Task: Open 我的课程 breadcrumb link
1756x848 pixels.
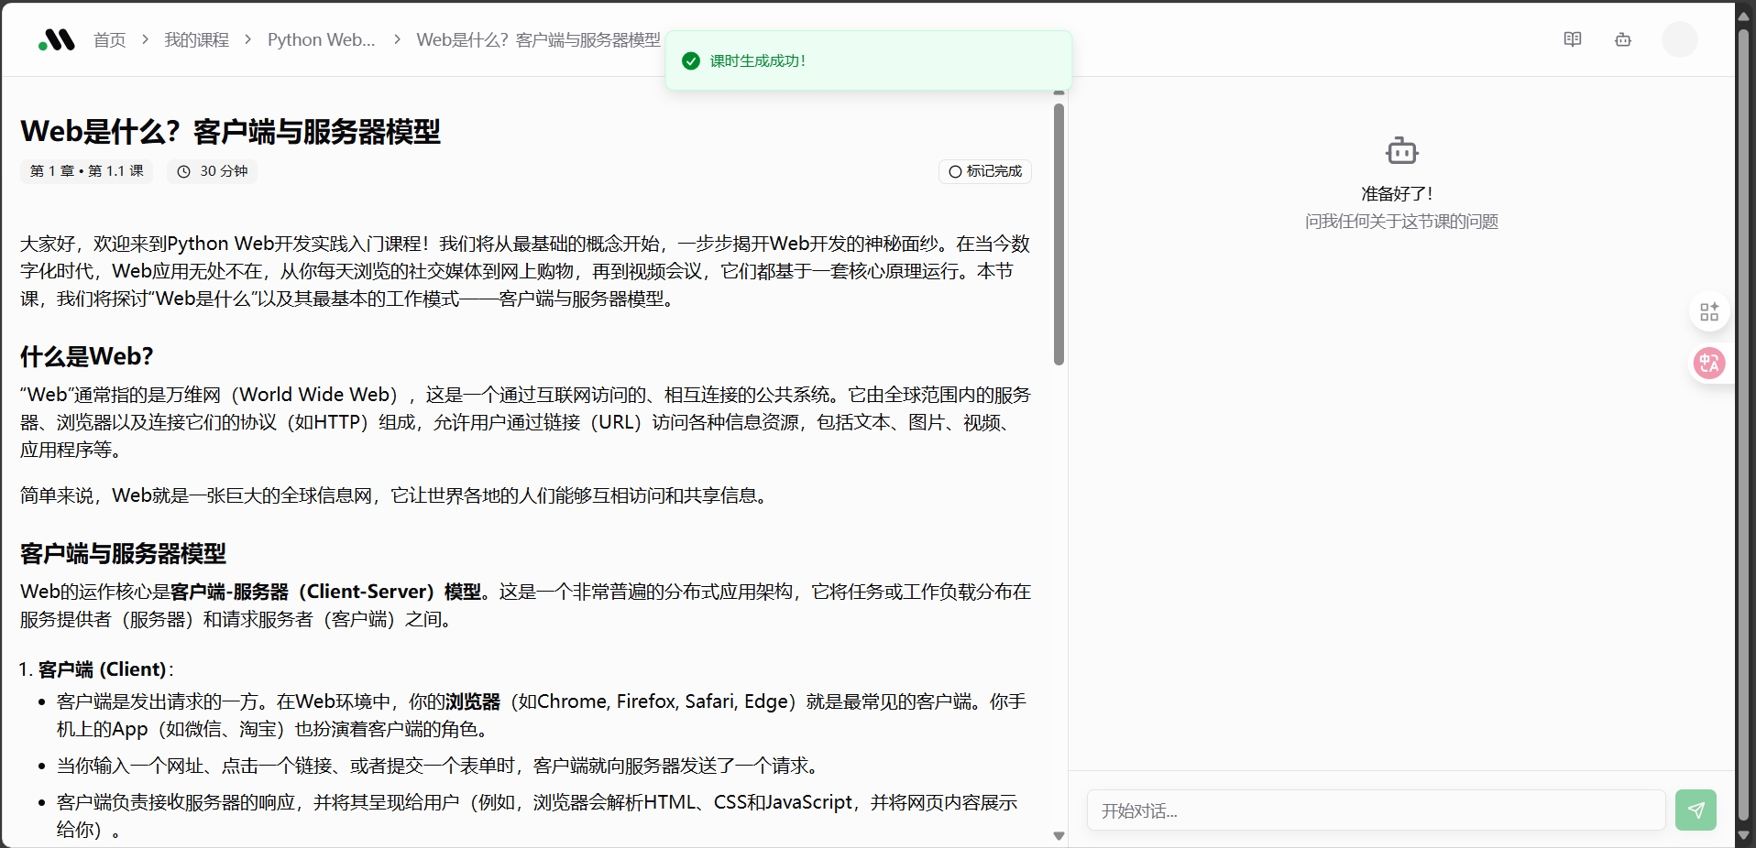Action: point(196,40)
